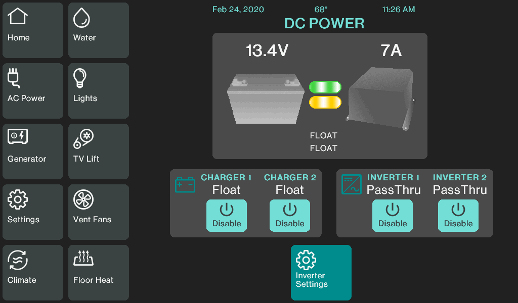Disable Inverter 1
This screenshot has width=518, height=303.
(x=393, y=216)
